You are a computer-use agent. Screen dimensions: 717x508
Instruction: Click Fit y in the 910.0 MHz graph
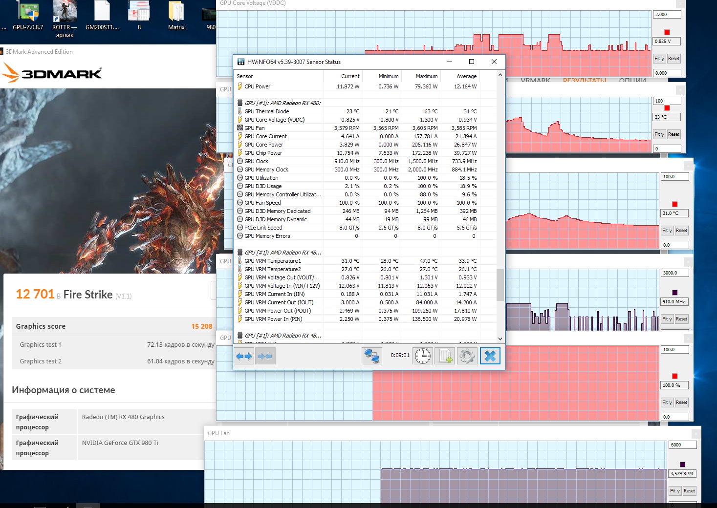coord(667,319)
